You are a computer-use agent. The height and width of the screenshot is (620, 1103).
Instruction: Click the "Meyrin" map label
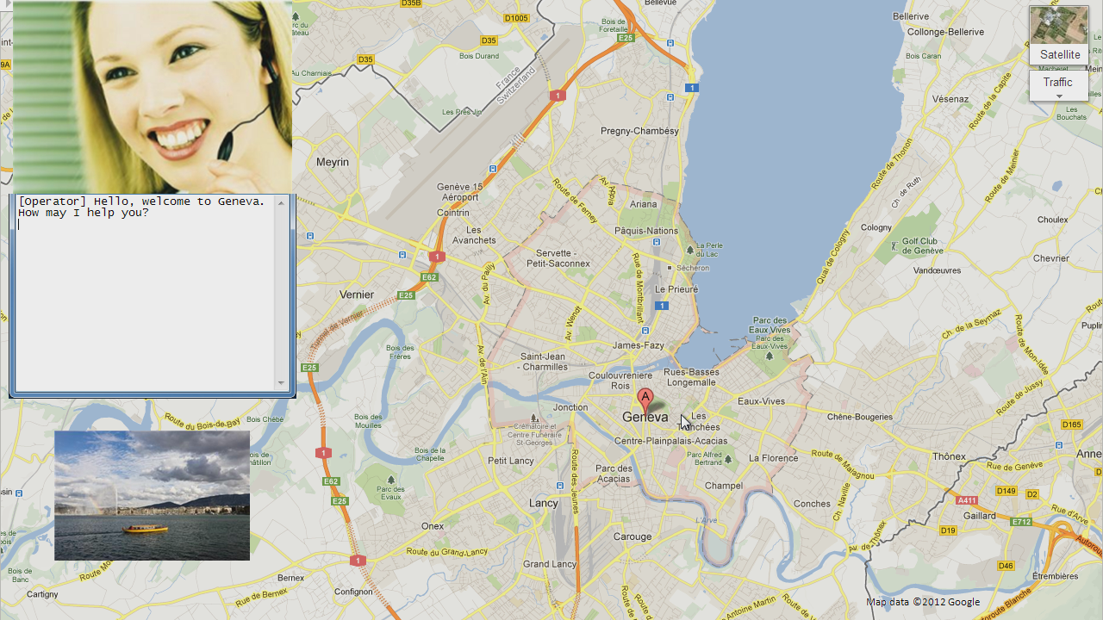(x=333, y=162)
